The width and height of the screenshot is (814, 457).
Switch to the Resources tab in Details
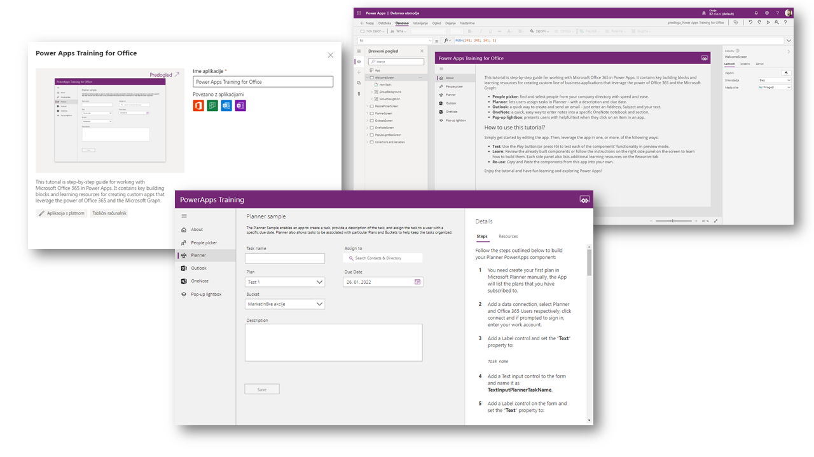pyautogui.click(x=508, y=236)
